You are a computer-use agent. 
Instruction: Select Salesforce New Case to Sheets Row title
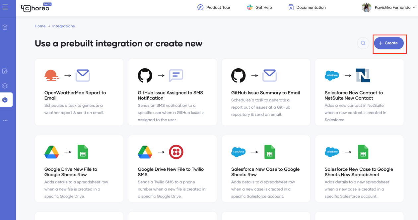[x=265, y=172]
